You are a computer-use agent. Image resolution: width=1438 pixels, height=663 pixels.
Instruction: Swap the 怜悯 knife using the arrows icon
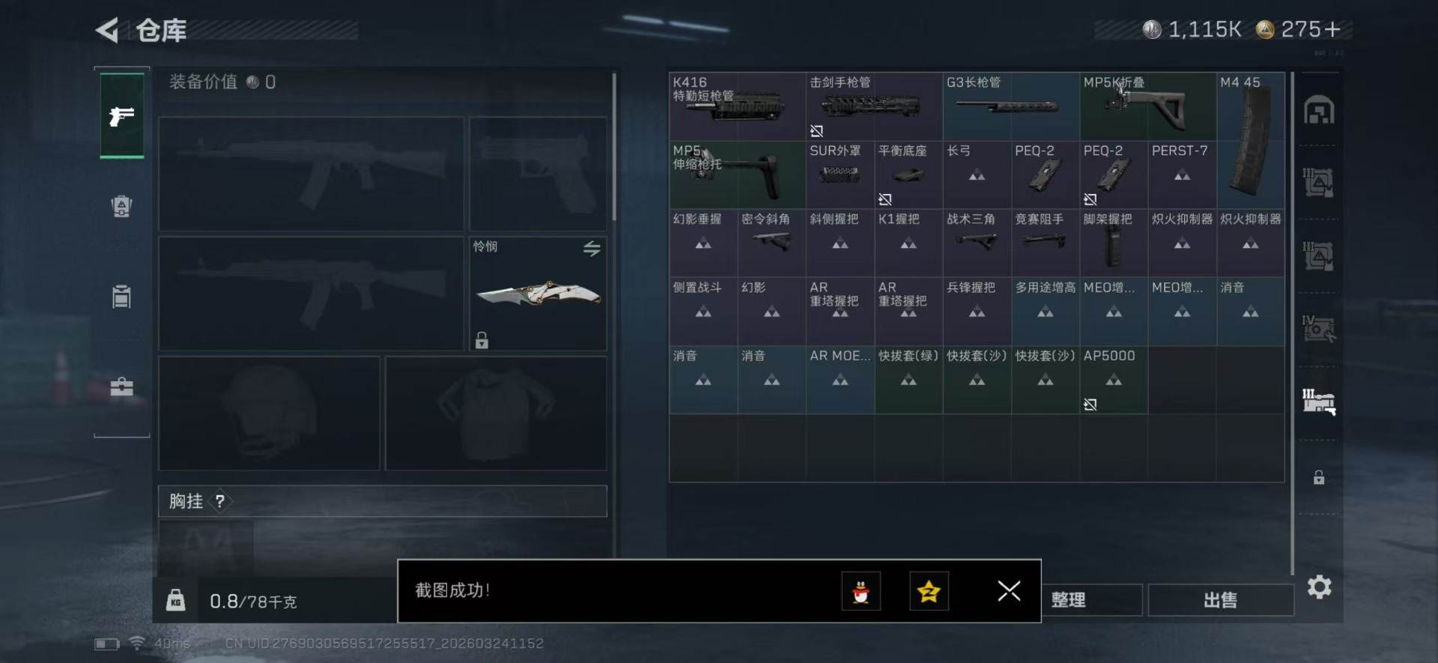click(592, 248)
